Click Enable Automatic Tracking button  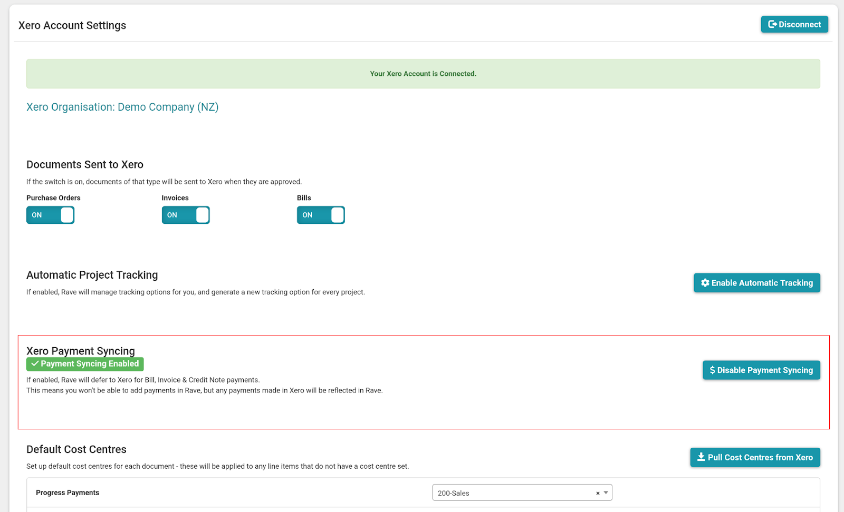tap(757, 283)
